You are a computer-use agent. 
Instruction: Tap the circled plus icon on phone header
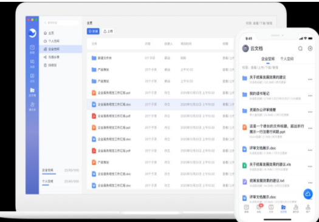[310, 49]
